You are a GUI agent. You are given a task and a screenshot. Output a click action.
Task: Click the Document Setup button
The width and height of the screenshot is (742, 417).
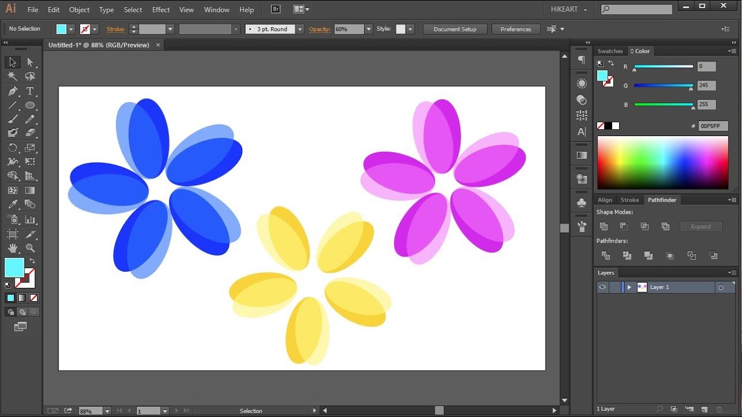[x=454, y=29]
